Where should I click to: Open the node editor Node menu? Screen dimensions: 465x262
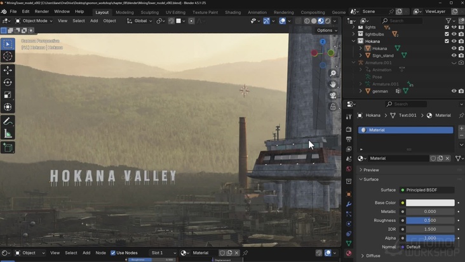[x=100, y=253]
